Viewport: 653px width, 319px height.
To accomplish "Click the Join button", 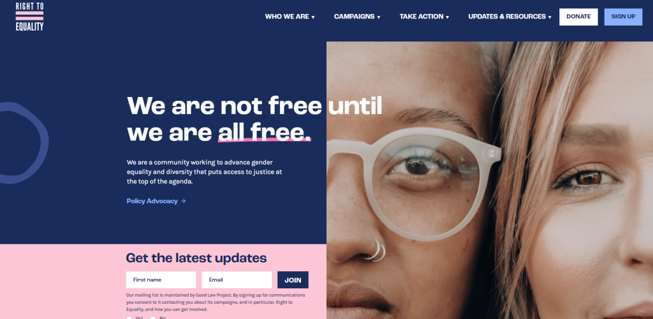I will tap(293, 280).
